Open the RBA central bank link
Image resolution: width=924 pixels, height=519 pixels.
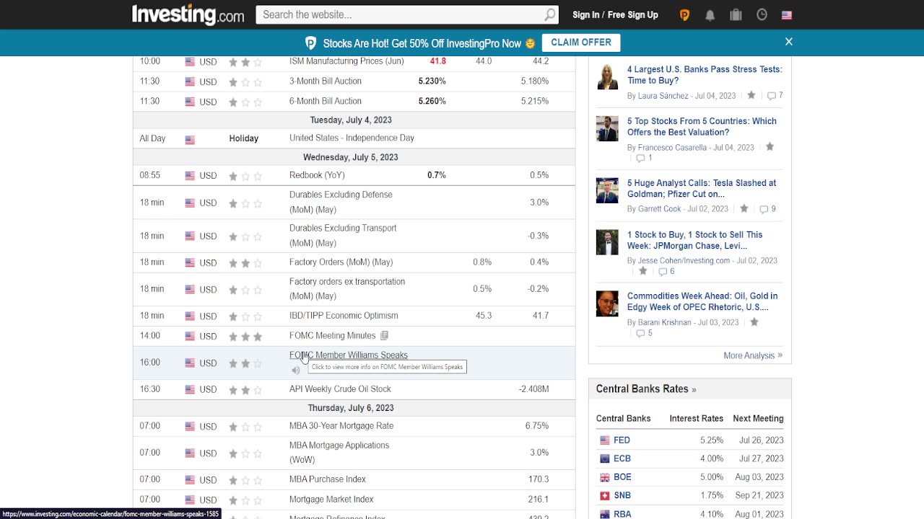click(622, 514)
